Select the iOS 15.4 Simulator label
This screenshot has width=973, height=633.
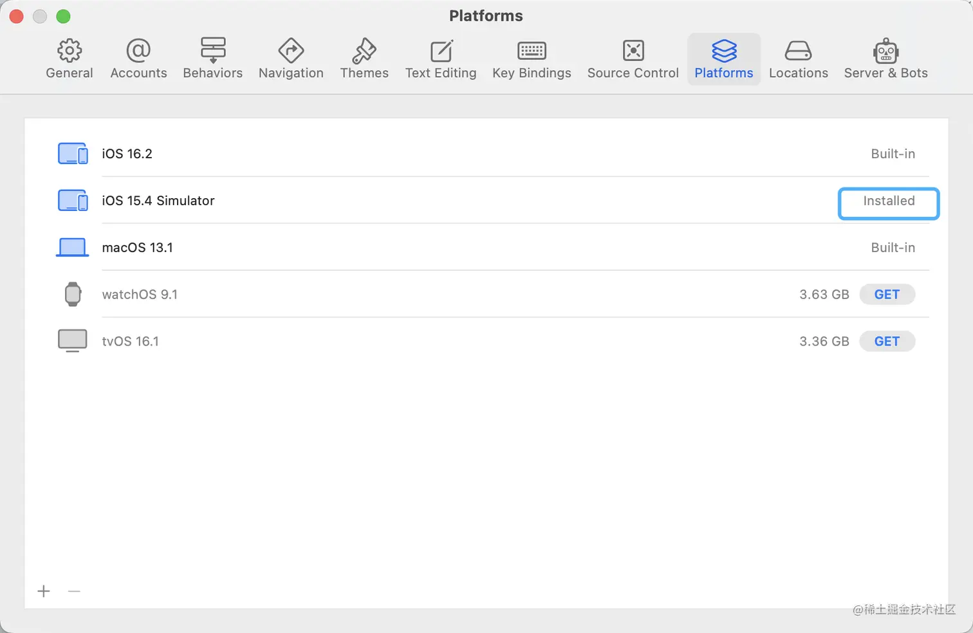pos(158,201)
